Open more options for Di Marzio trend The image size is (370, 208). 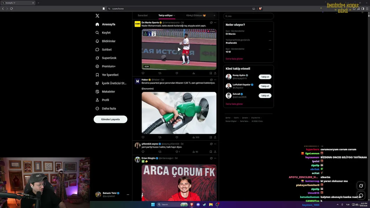click(270, 31)
